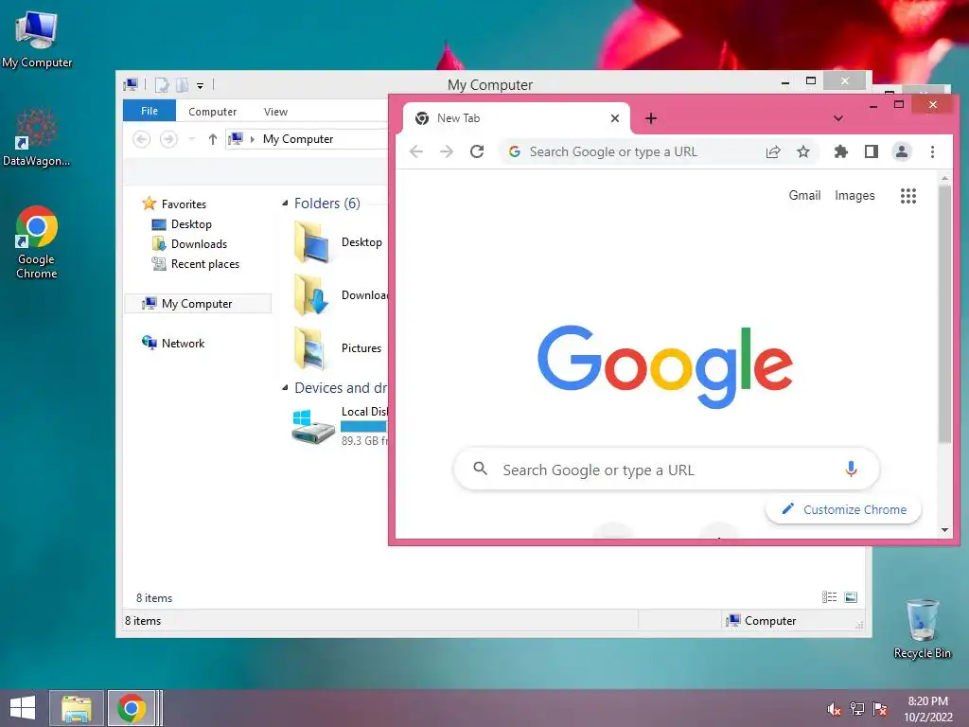Click Explorer's Back arrow button
The image size is (969, 727).
coord(142,139)
